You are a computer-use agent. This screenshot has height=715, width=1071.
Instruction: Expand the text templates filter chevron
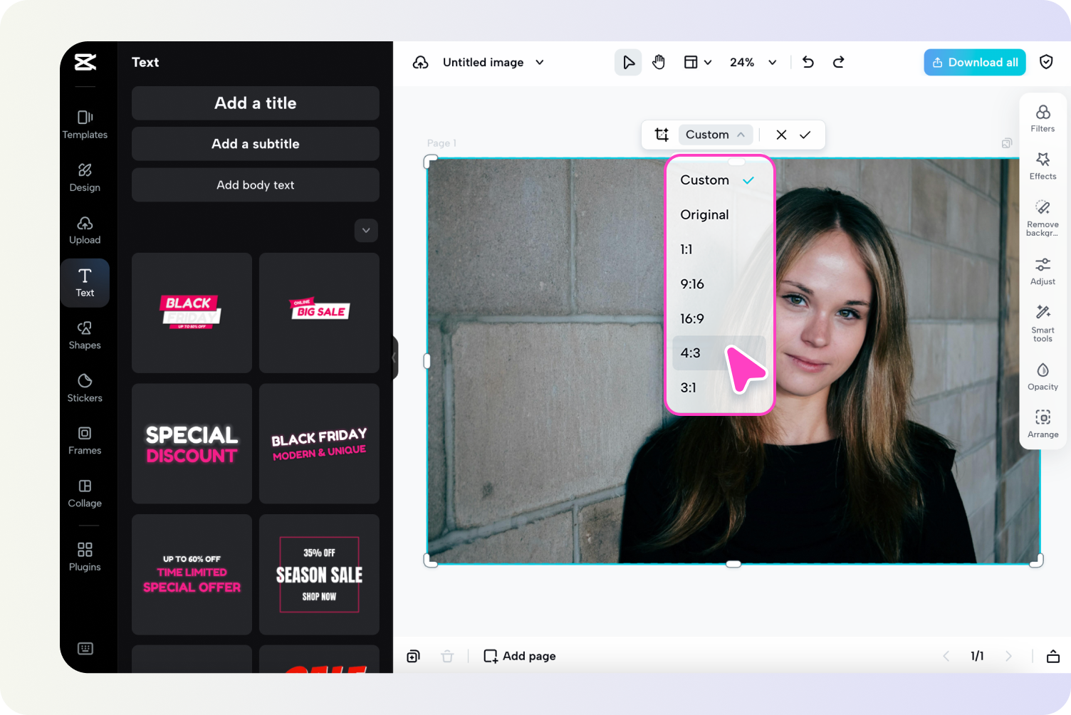(x=366, y=230)
